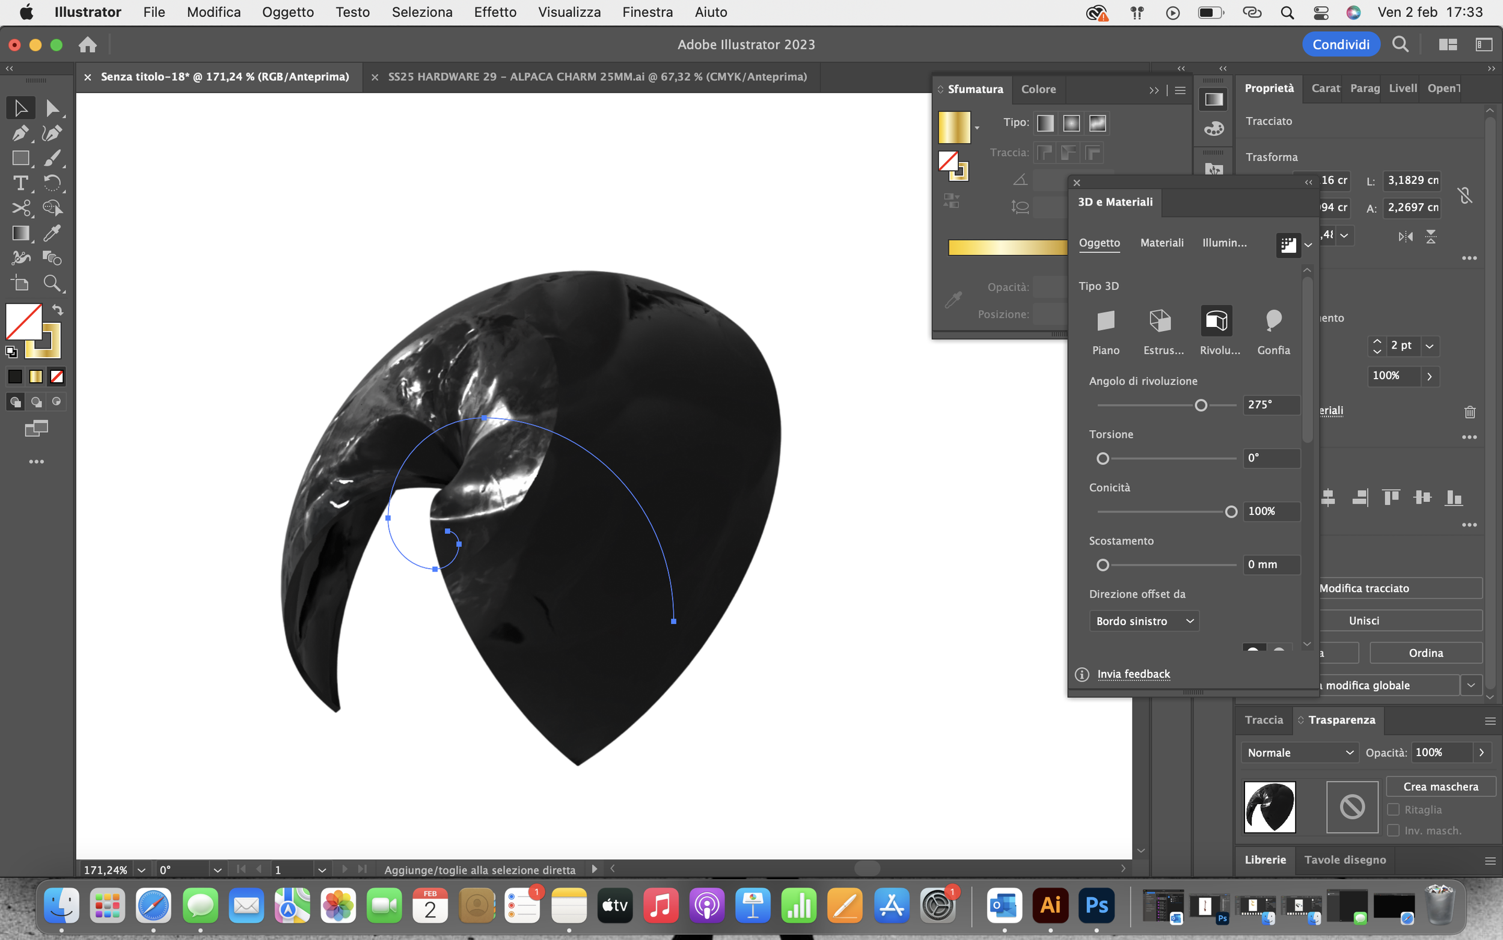Expand the zoom level 171,24% dropdown
Viewport: 1503px width, 940px height.
[141, 870]
